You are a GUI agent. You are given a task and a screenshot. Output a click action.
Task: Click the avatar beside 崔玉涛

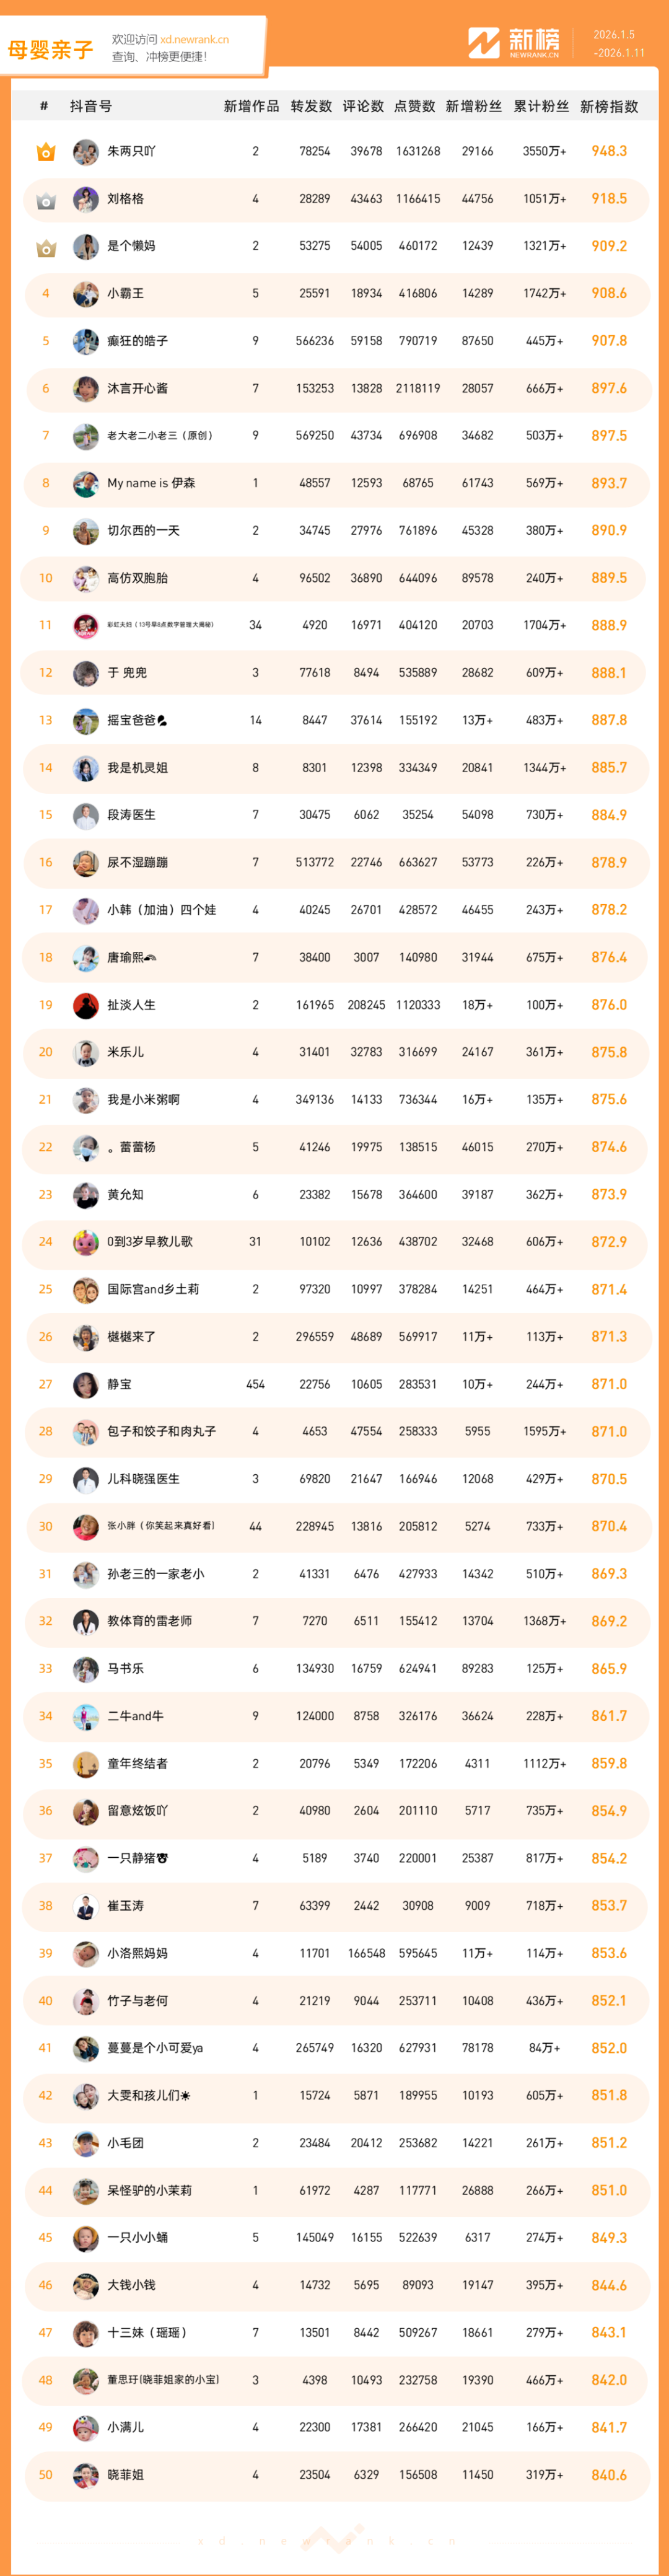point(86,1906)
